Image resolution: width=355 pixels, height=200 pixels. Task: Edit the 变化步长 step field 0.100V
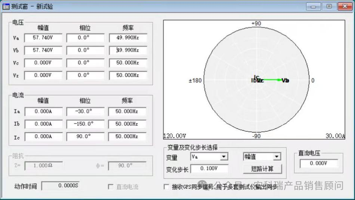point(209,169)
